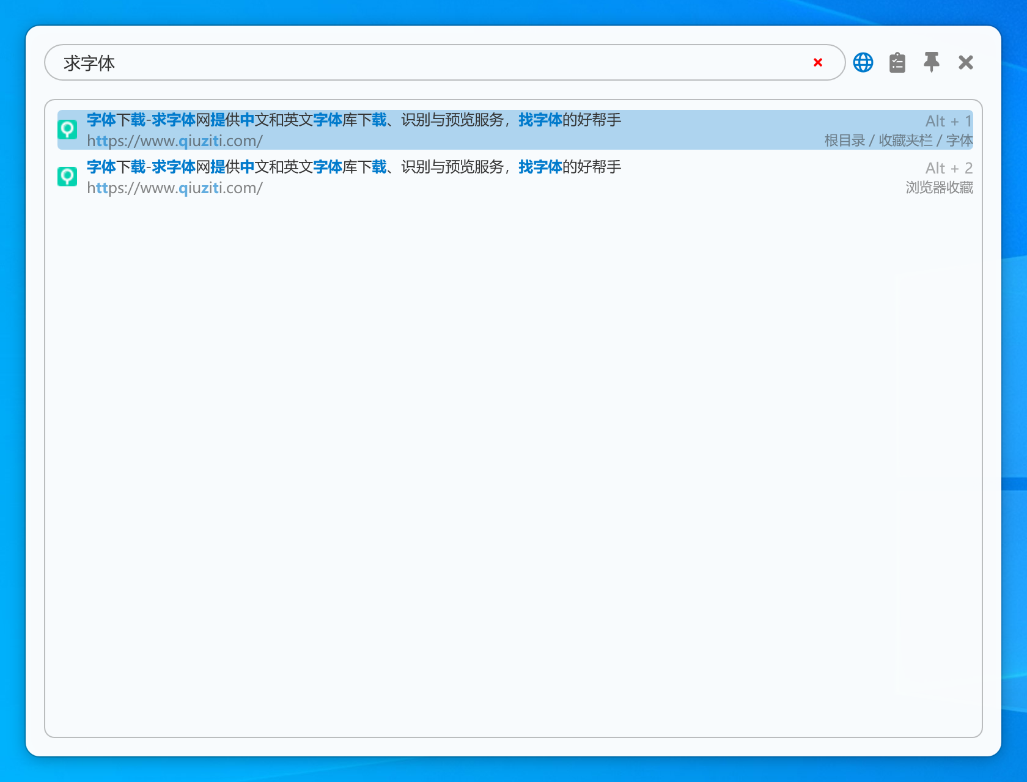
Task: Clear the search text with red X
Action: [x=818, y=62]
